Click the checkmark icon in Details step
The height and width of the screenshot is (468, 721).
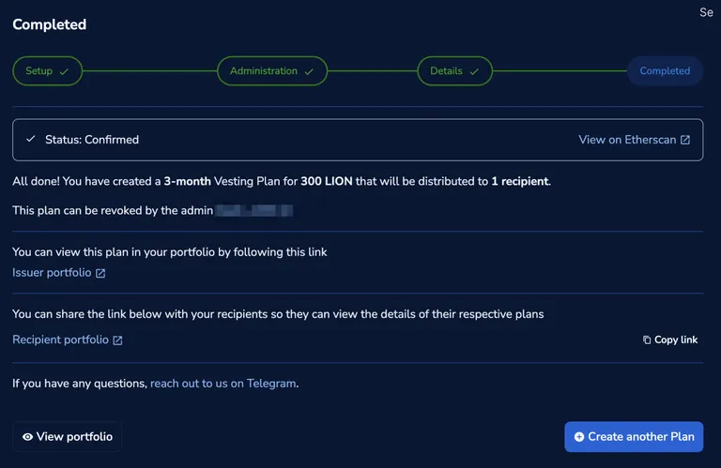click(474, 71)
